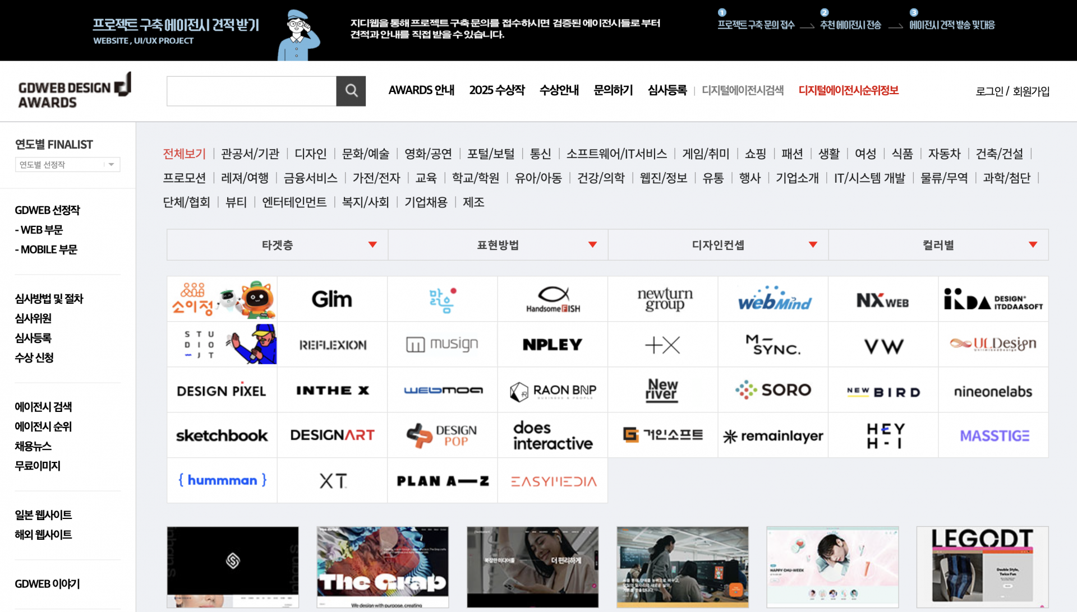Open the EASYMEDIA agency logo
Image resolution: width=1077 pixels, height=612 pixels.
[553, 481]
